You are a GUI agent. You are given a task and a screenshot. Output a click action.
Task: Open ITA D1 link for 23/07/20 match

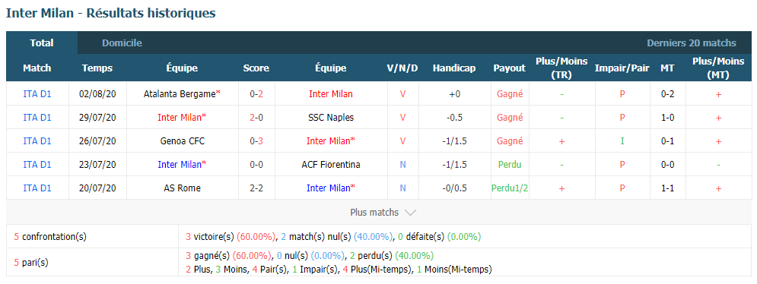[x=37, y=165]
